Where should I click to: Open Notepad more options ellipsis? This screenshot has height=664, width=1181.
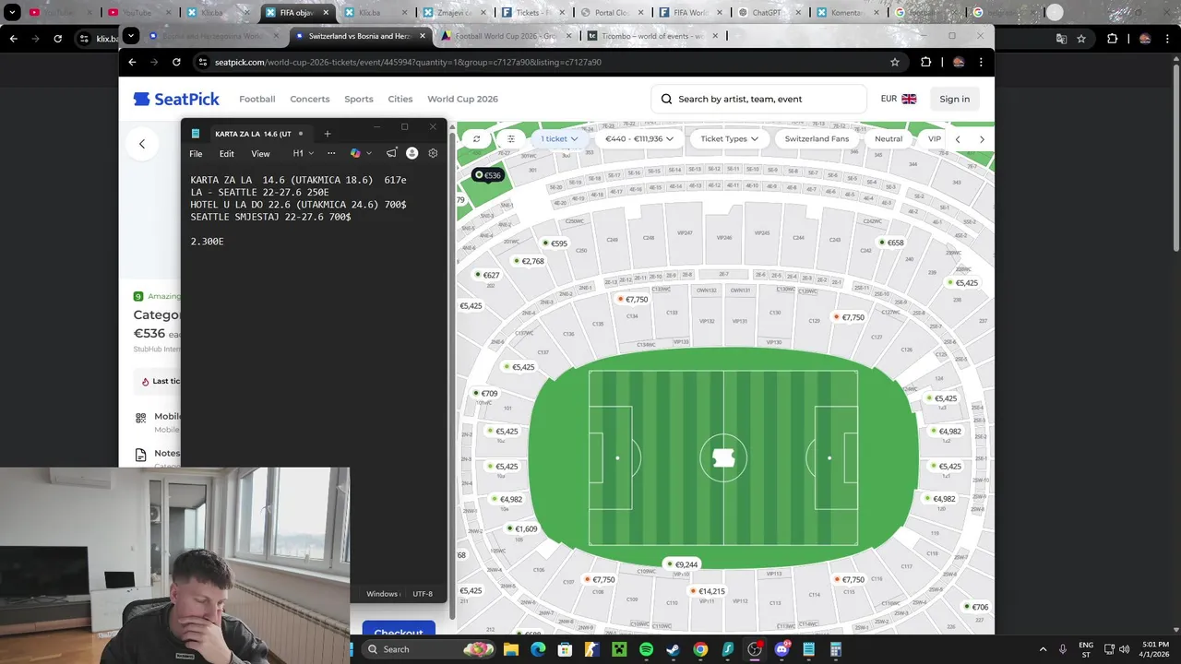331,153
